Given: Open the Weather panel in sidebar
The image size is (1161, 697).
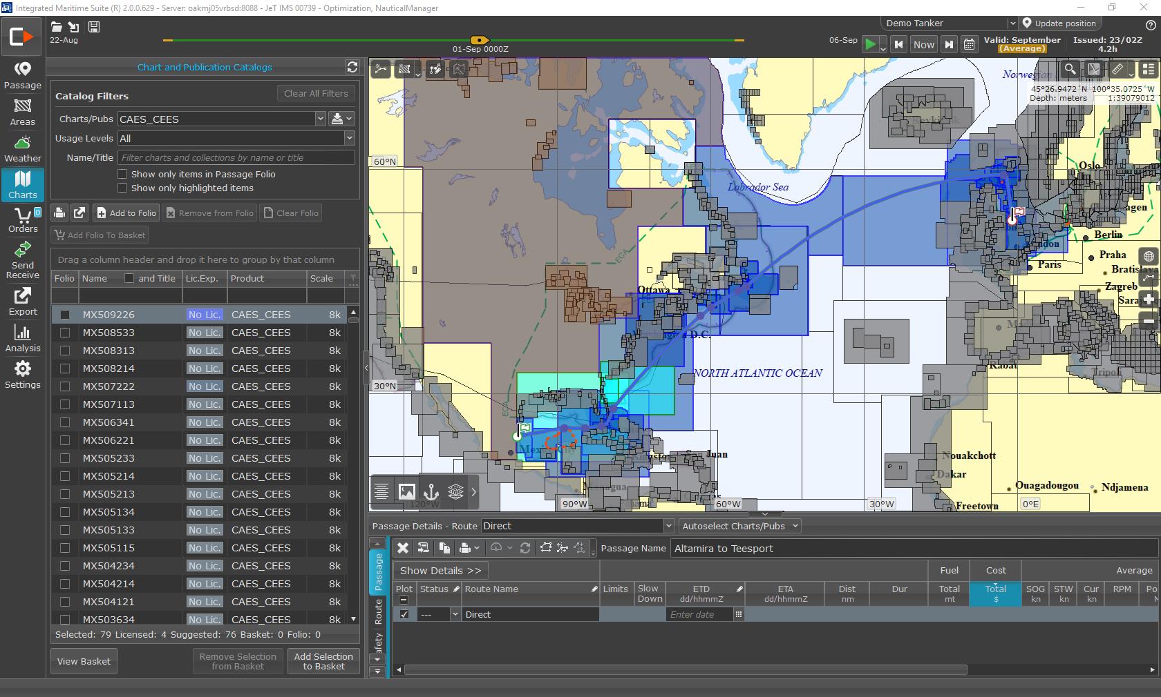Looking at the screenshot, I should [x=23, y=149].
